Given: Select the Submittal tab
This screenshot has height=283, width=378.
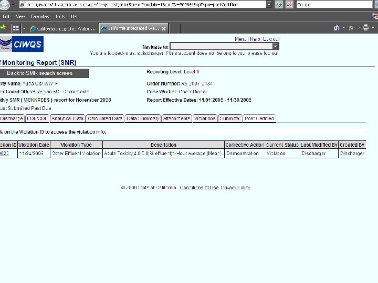Looking at the screenshot, I should pyautogui.click(x=230, y=118).
